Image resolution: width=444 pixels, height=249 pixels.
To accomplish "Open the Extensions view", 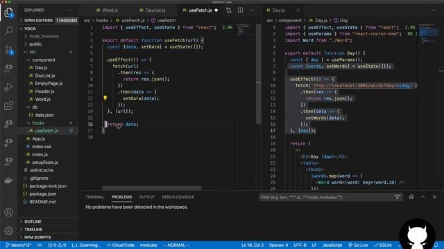I will tap(9, 106).
